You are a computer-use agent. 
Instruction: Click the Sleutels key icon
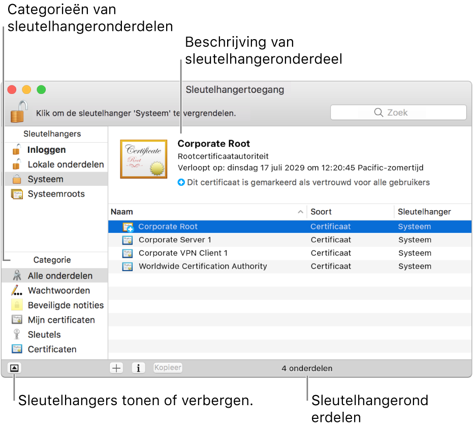(17, 335)
